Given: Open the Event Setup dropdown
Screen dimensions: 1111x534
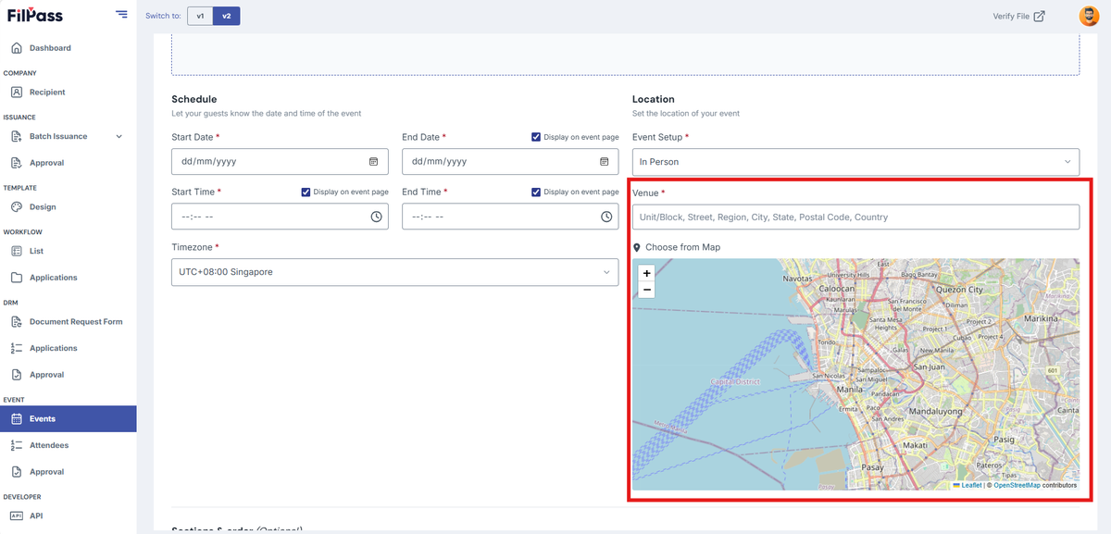Looking at the screenshot, I should 855,161.
